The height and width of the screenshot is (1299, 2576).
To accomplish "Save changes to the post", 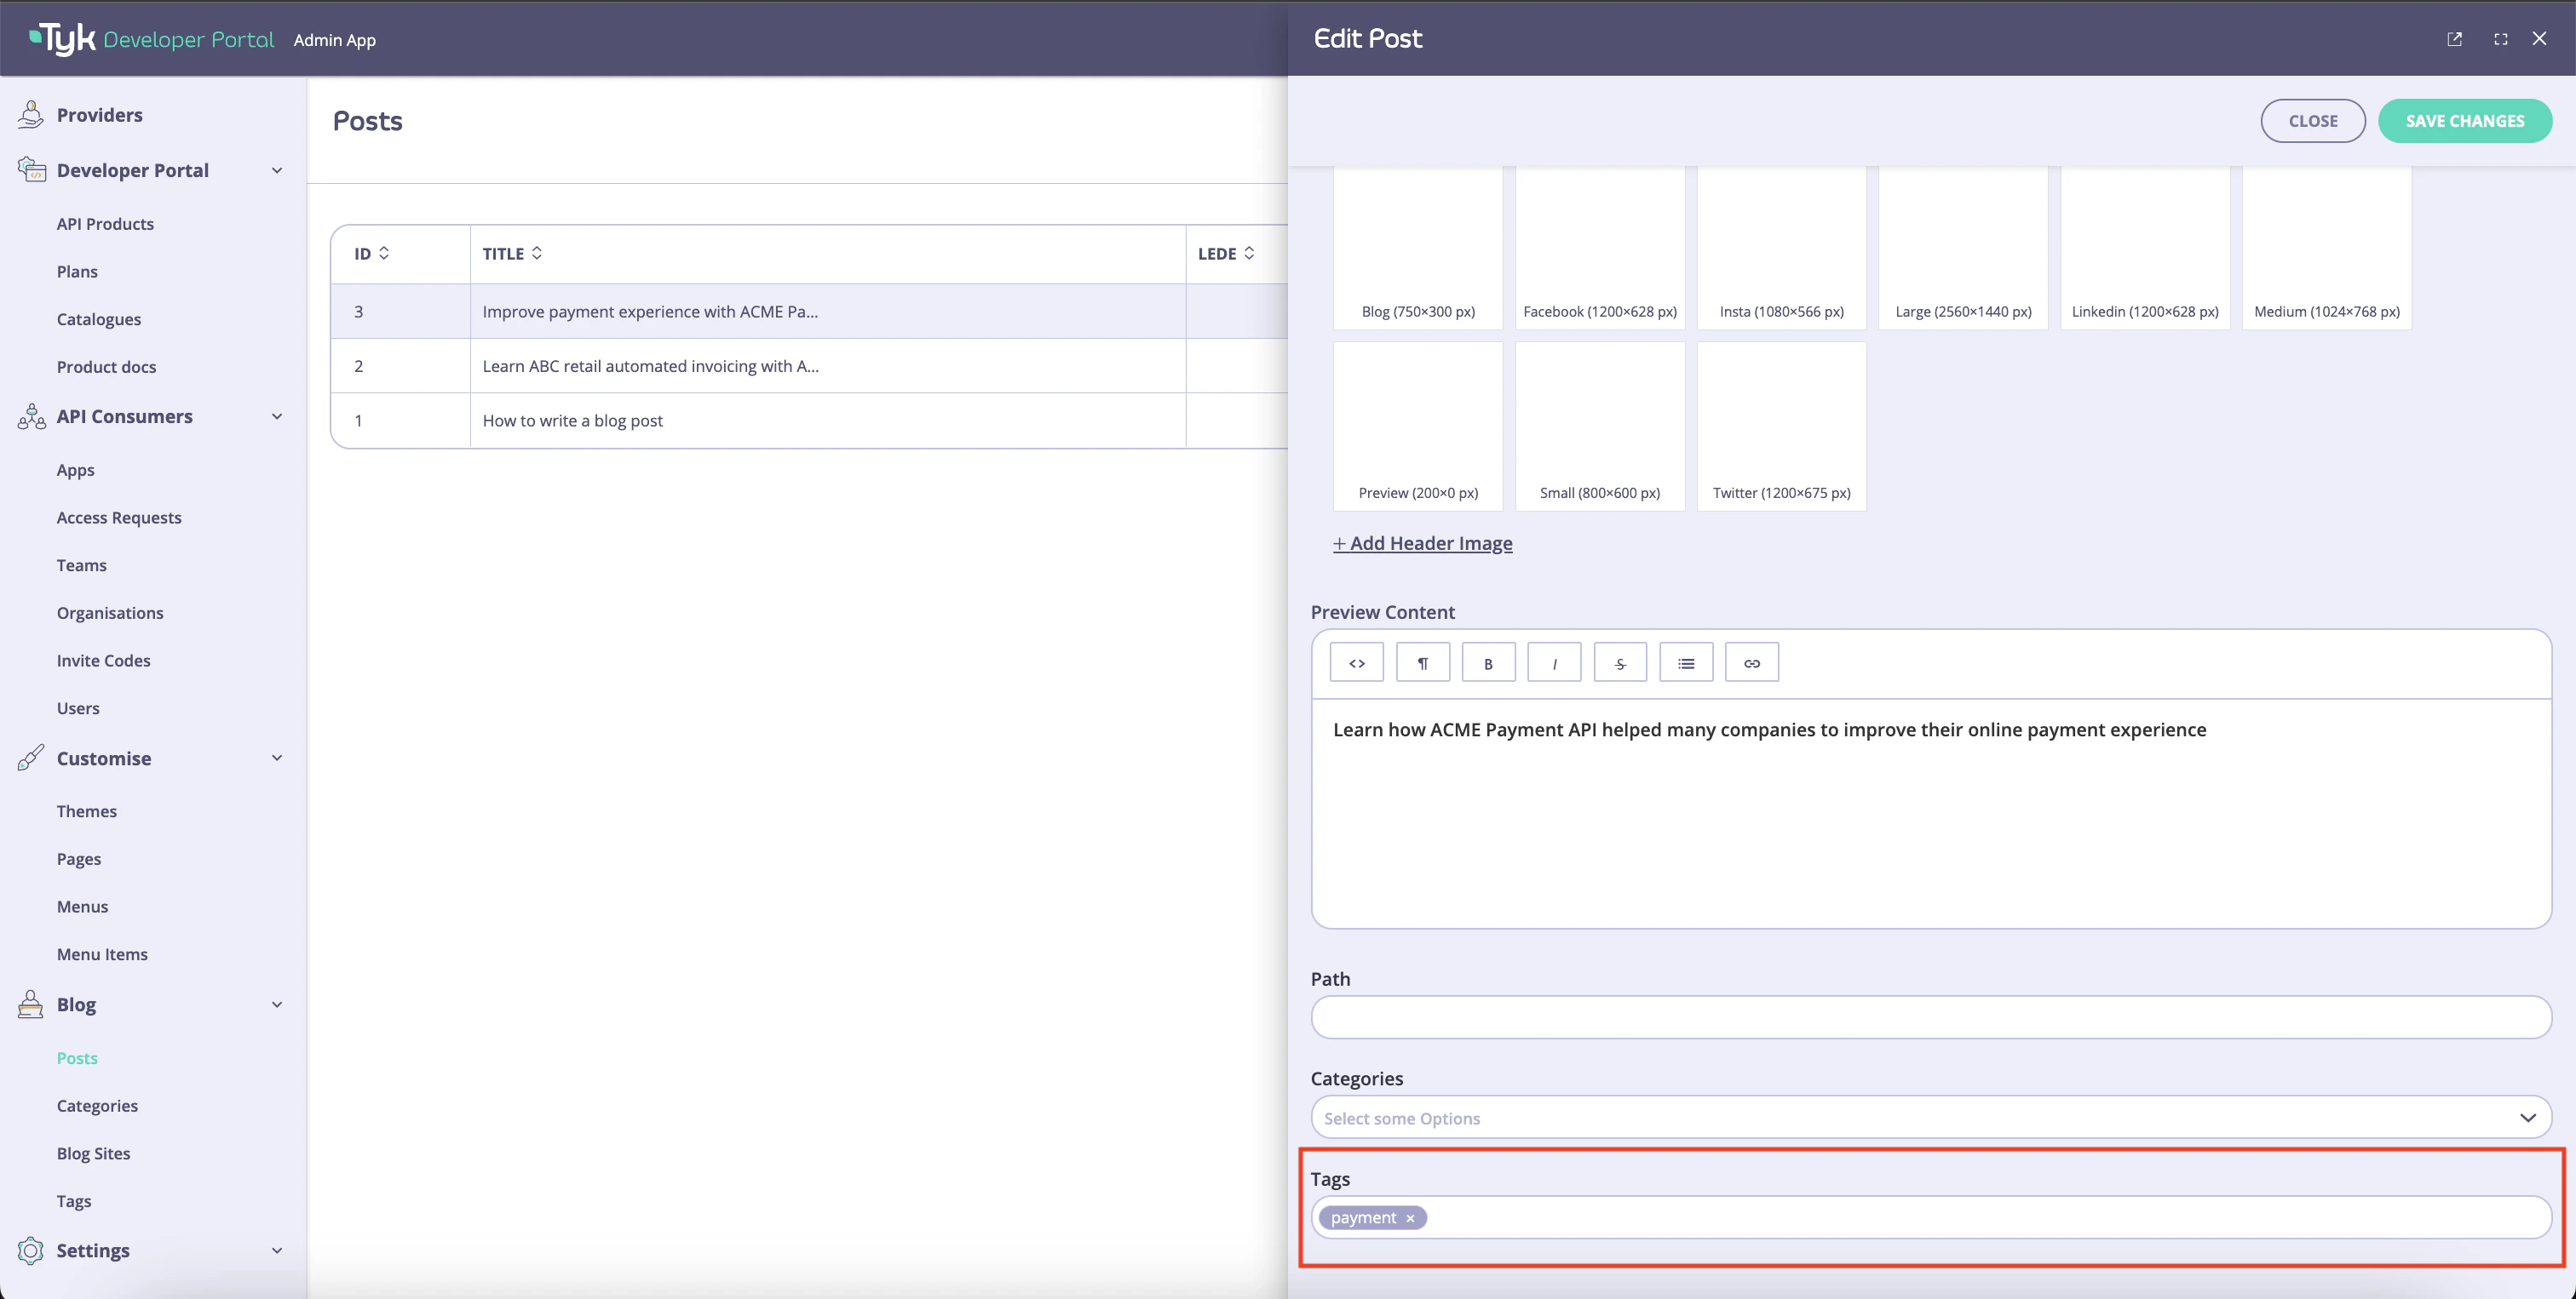I will tap(2465, 120).
